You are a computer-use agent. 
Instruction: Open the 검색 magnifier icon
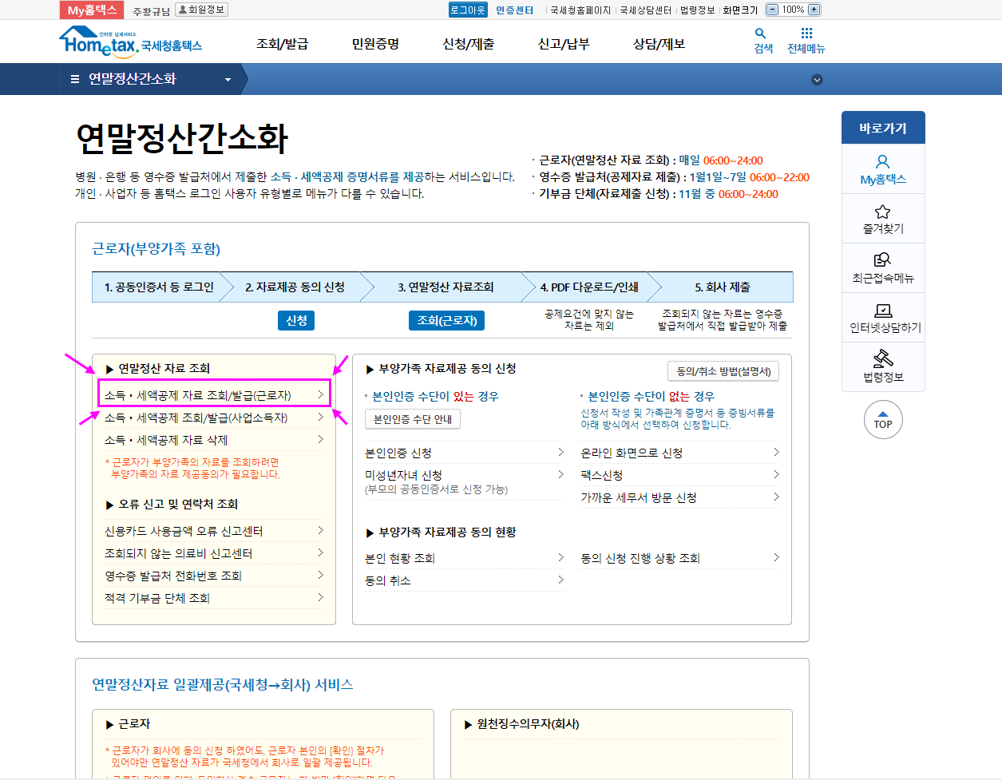click(760, 34)
